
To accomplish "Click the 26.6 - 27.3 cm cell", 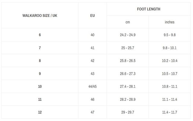I will [x=128, y=74].
